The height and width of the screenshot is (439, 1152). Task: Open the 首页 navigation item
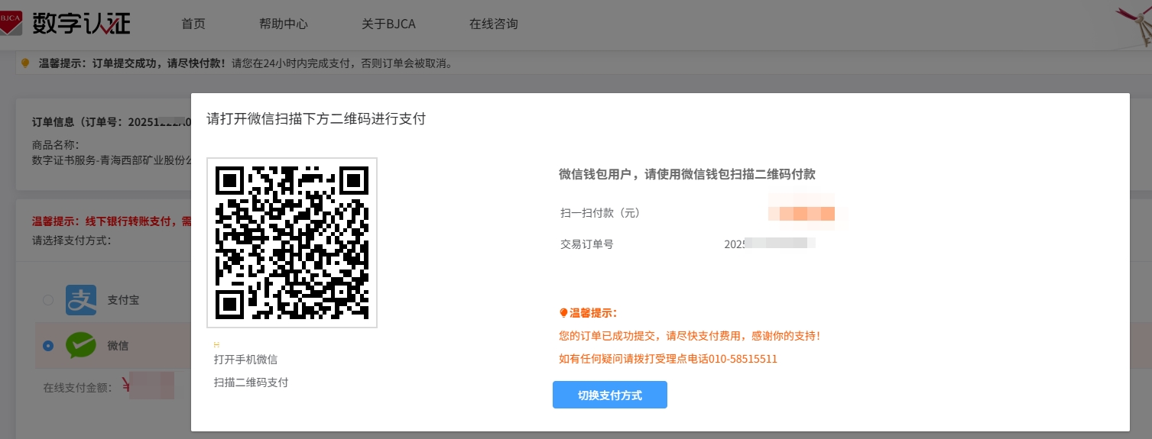coord(193,24)
